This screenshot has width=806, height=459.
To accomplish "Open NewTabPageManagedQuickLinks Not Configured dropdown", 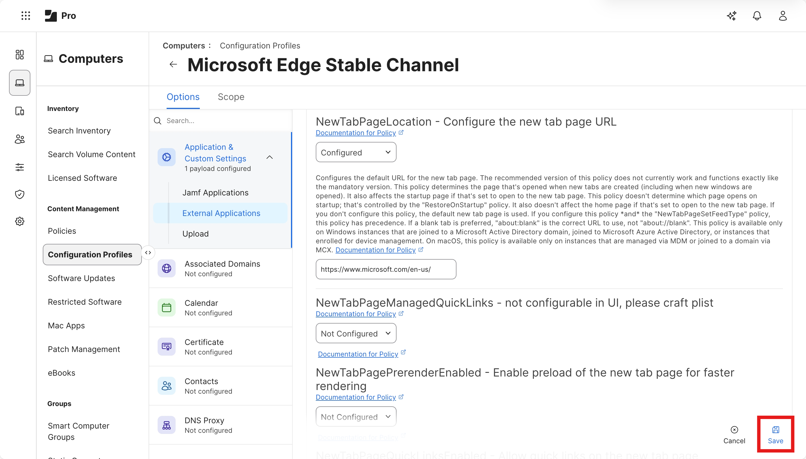I will 356,333.
